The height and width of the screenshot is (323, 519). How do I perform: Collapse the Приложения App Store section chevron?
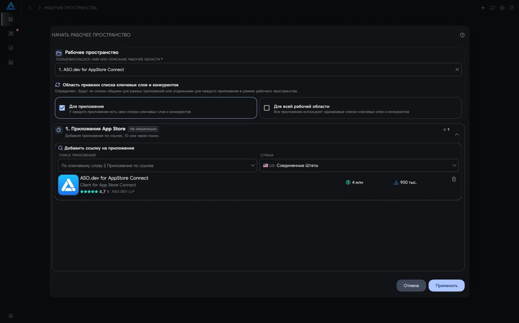(457, 134)
